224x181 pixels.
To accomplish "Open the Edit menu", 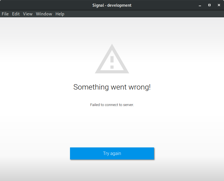I will (x=16, y=14).
